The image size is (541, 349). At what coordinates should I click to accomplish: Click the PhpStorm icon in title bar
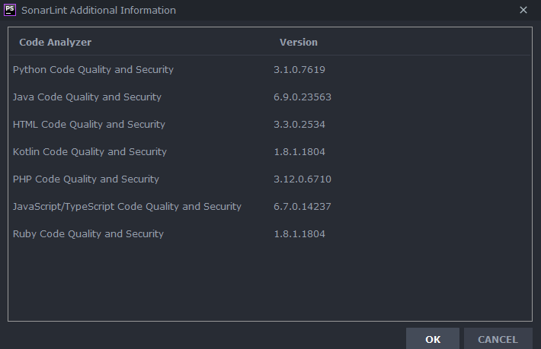click(x=11, y=10)
